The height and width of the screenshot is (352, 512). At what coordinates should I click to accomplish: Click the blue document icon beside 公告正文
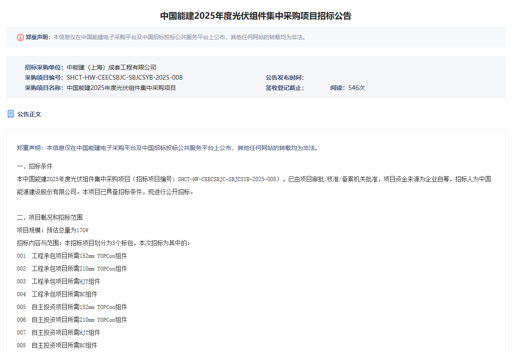tap(11, 114)
